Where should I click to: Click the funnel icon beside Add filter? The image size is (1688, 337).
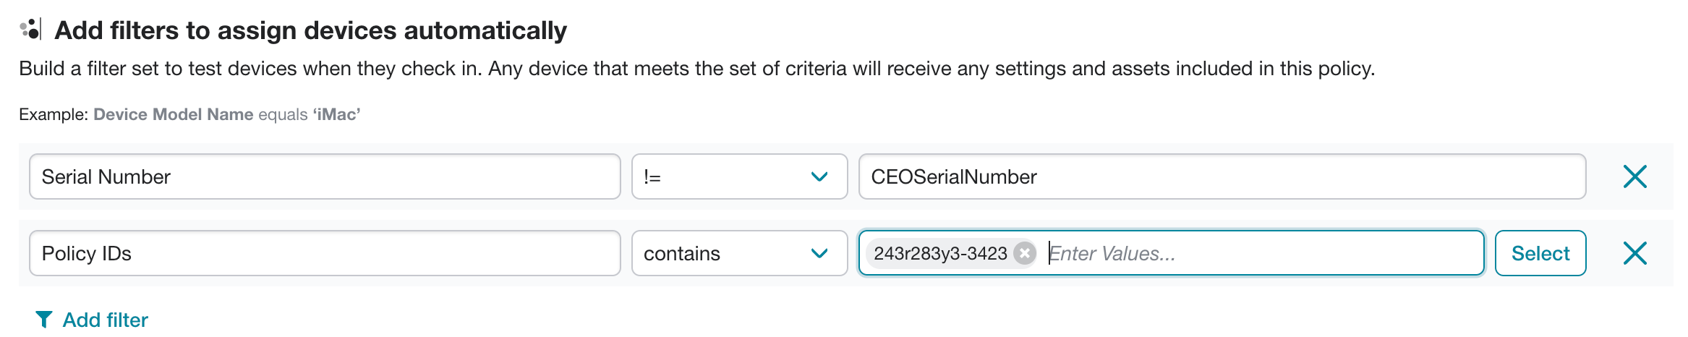tap(43, 320)
